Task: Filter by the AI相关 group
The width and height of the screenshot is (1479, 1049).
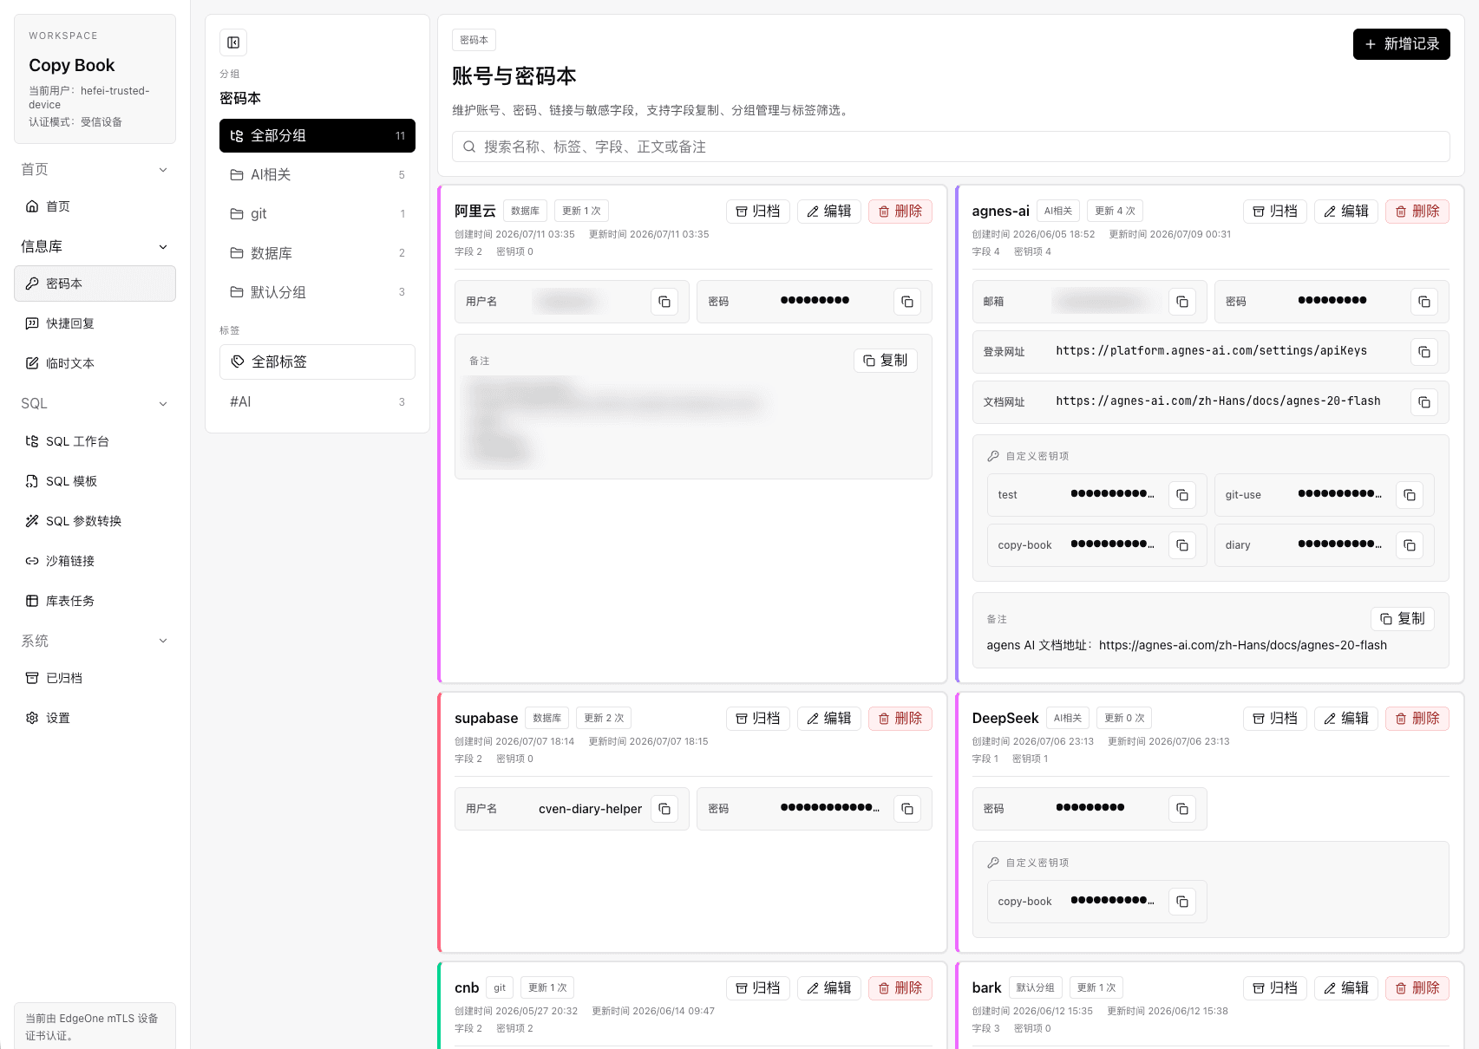Action: pyautogui.click(x=317, y=175)
